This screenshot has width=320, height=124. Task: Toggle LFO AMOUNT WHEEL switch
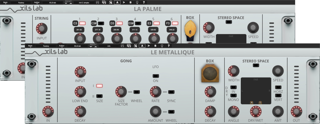point(171,112)
